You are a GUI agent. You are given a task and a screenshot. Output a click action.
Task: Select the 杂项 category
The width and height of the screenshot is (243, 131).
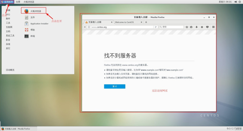pos(8,44)
